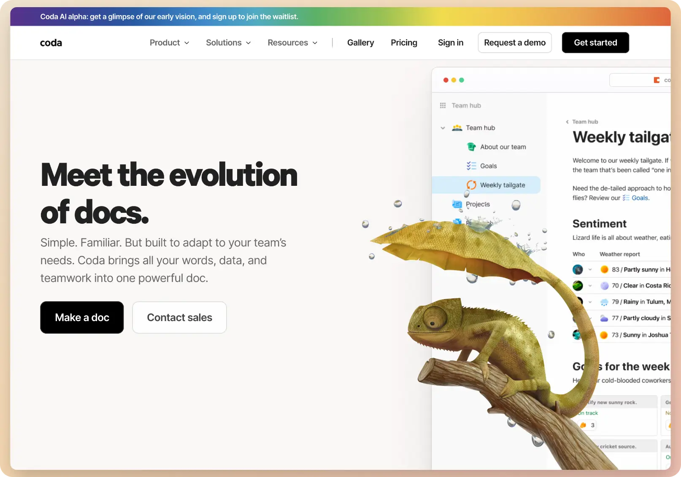The width and height of the screenshot is (681, 477).
Task: Expand the Solutions dropdown
Action: (228, 43)
